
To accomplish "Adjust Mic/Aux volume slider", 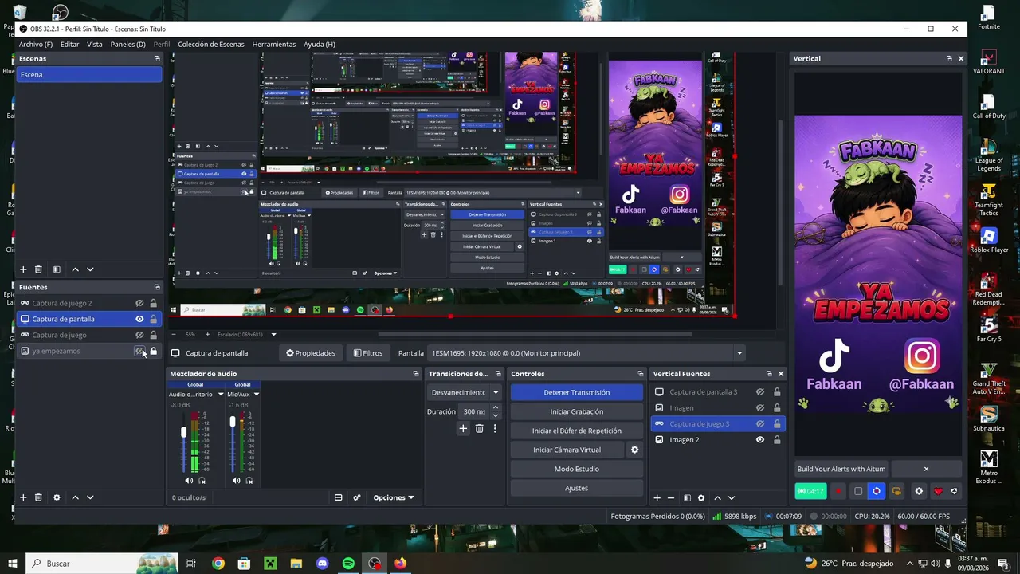I will point(232,422).
